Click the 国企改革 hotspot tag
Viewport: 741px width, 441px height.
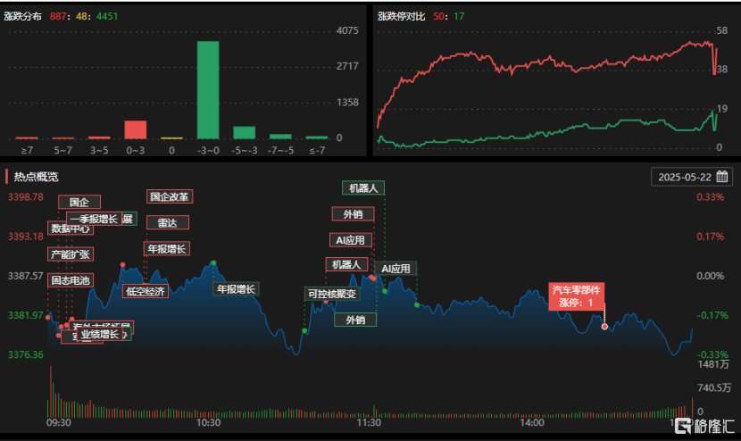coord(170,196)
